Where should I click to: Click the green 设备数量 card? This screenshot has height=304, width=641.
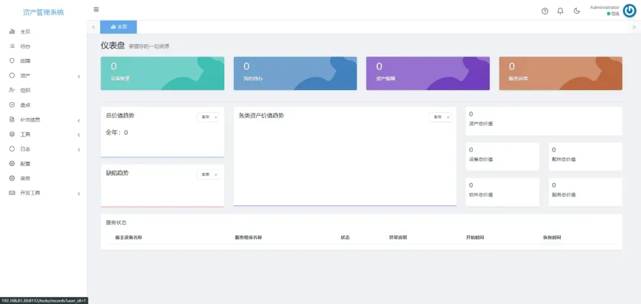click(x=163, y=73)
